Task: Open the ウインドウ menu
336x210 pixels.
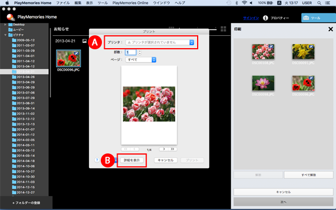Action: (x=161, y=3)
